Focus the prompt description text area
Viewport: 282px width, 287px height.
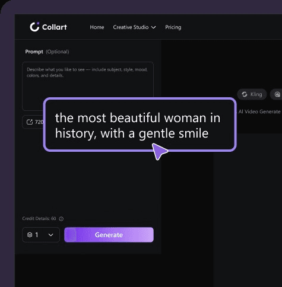point(88,86)
